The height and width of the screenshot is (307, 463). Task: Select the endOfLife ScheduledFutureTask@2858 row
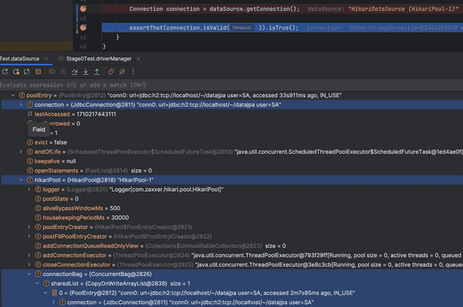tap(232, 152)
